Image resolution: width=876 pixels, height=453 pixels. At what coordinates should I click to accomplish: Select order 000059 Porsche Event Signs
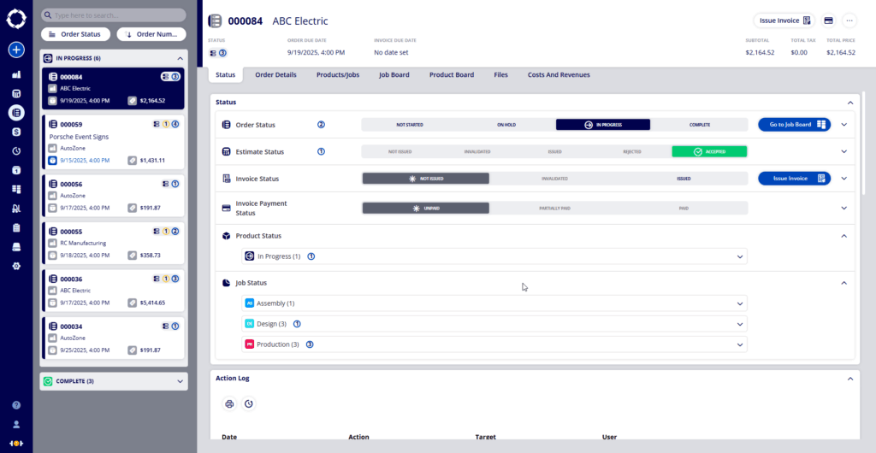coord(113,141)
